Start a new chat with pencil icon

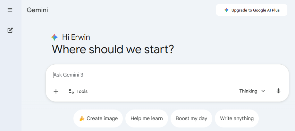pos(10,30)
